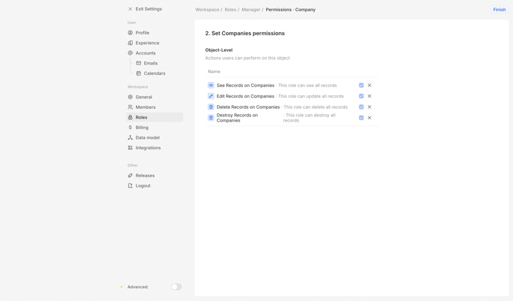Click the '2. Set Companies permissions' heading

(x=245, y=33)
